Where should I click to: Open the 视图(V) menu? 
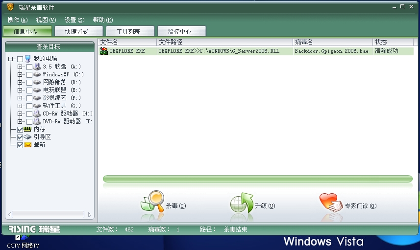click(x=46, y=20)
